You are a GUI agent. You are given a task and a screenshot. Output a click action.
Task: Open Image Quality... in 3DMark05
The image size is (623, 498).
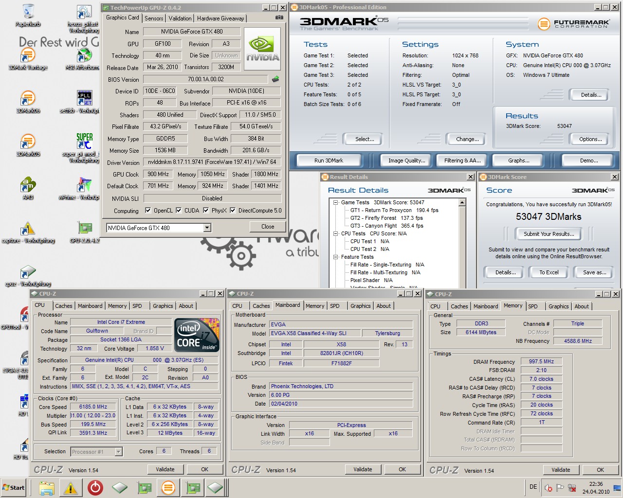[406, 160]
